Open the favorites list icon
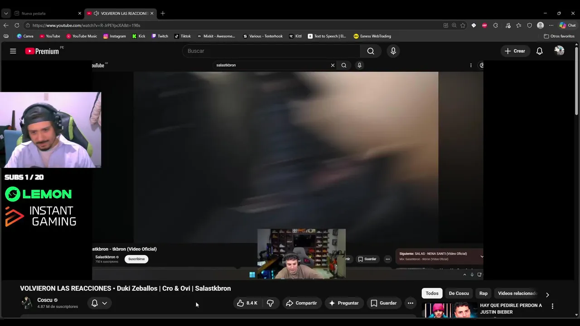580x326 pixels. click(519, 25)
